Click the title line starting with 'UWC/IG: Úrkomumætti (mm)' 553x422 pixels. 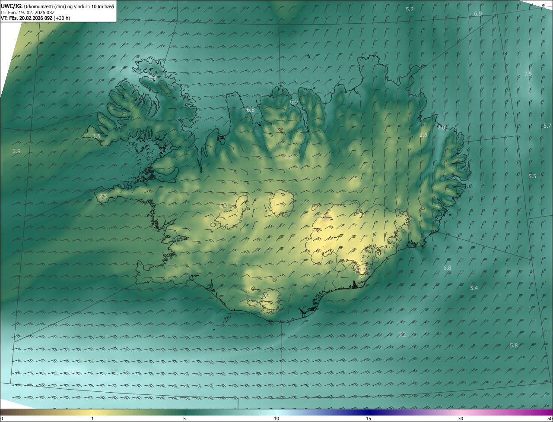57,6
